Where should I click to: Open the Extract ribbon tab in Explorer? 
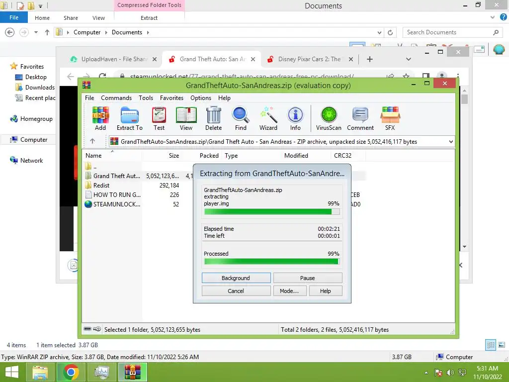[149, 18]
